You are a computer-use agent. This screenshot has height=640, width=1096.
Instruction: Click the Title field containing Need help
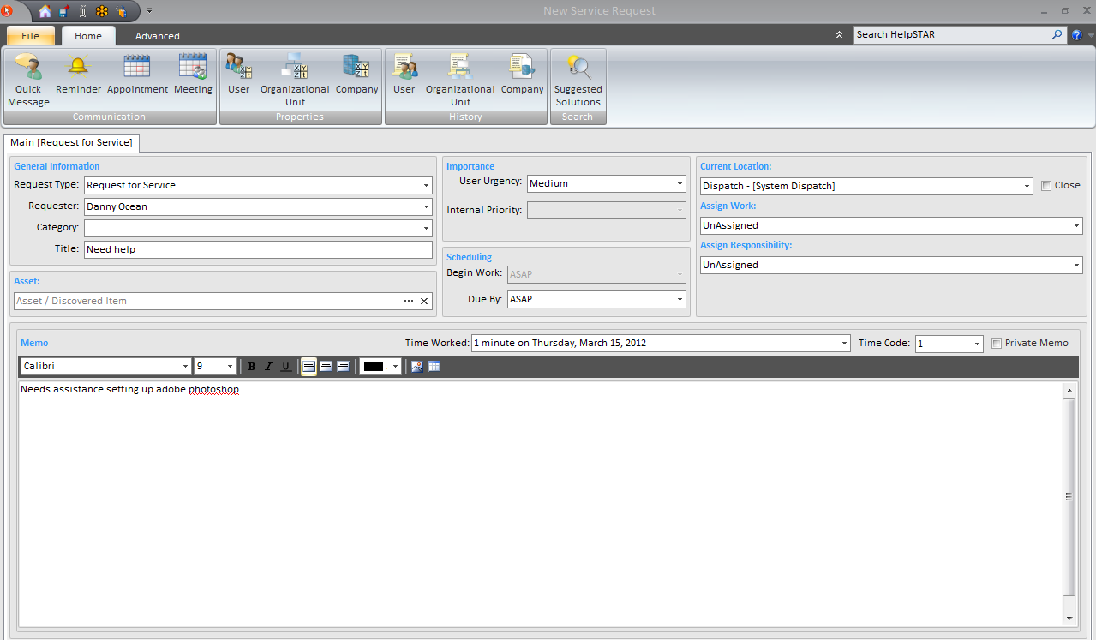[258, 249]
